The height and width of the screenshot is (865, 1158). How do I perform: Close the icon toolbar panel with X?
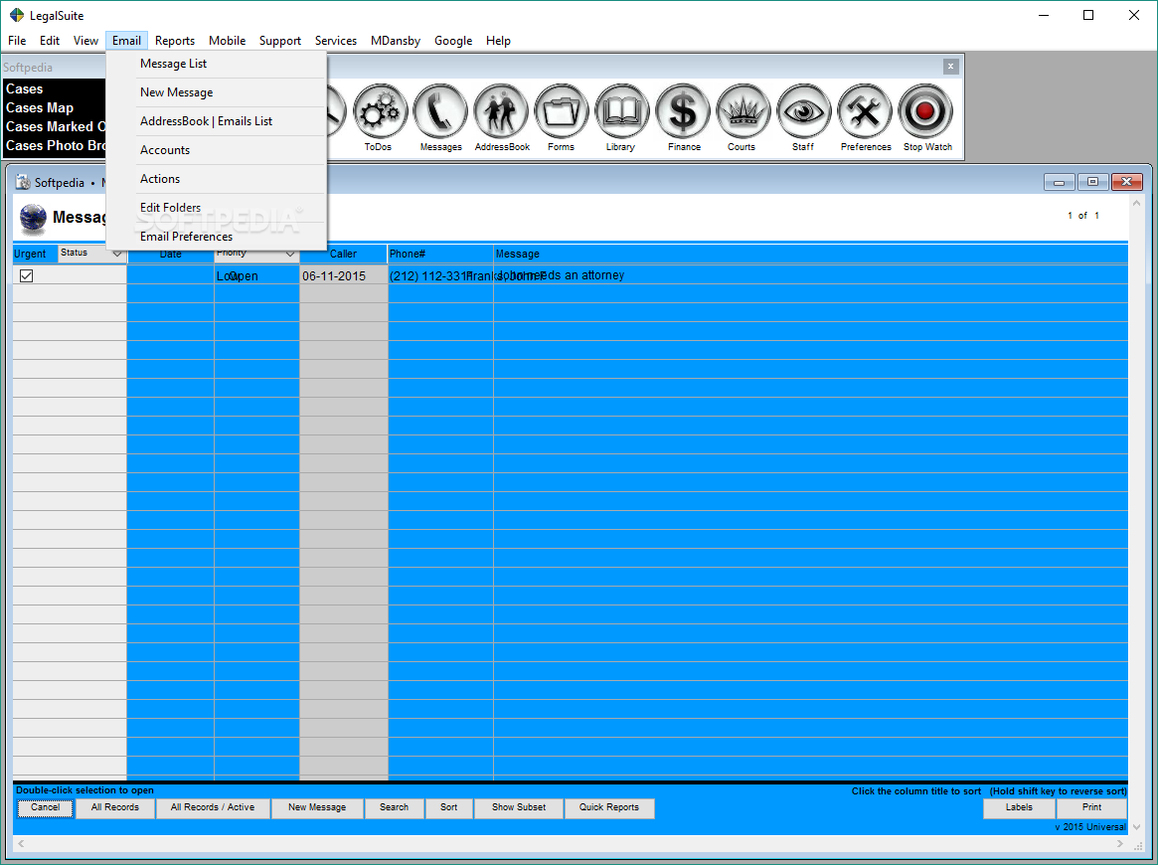pos(950,67)
